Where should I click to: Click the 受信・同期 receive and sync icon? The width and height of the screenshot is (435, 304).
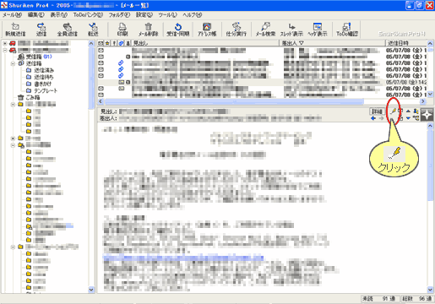(178, 30)
